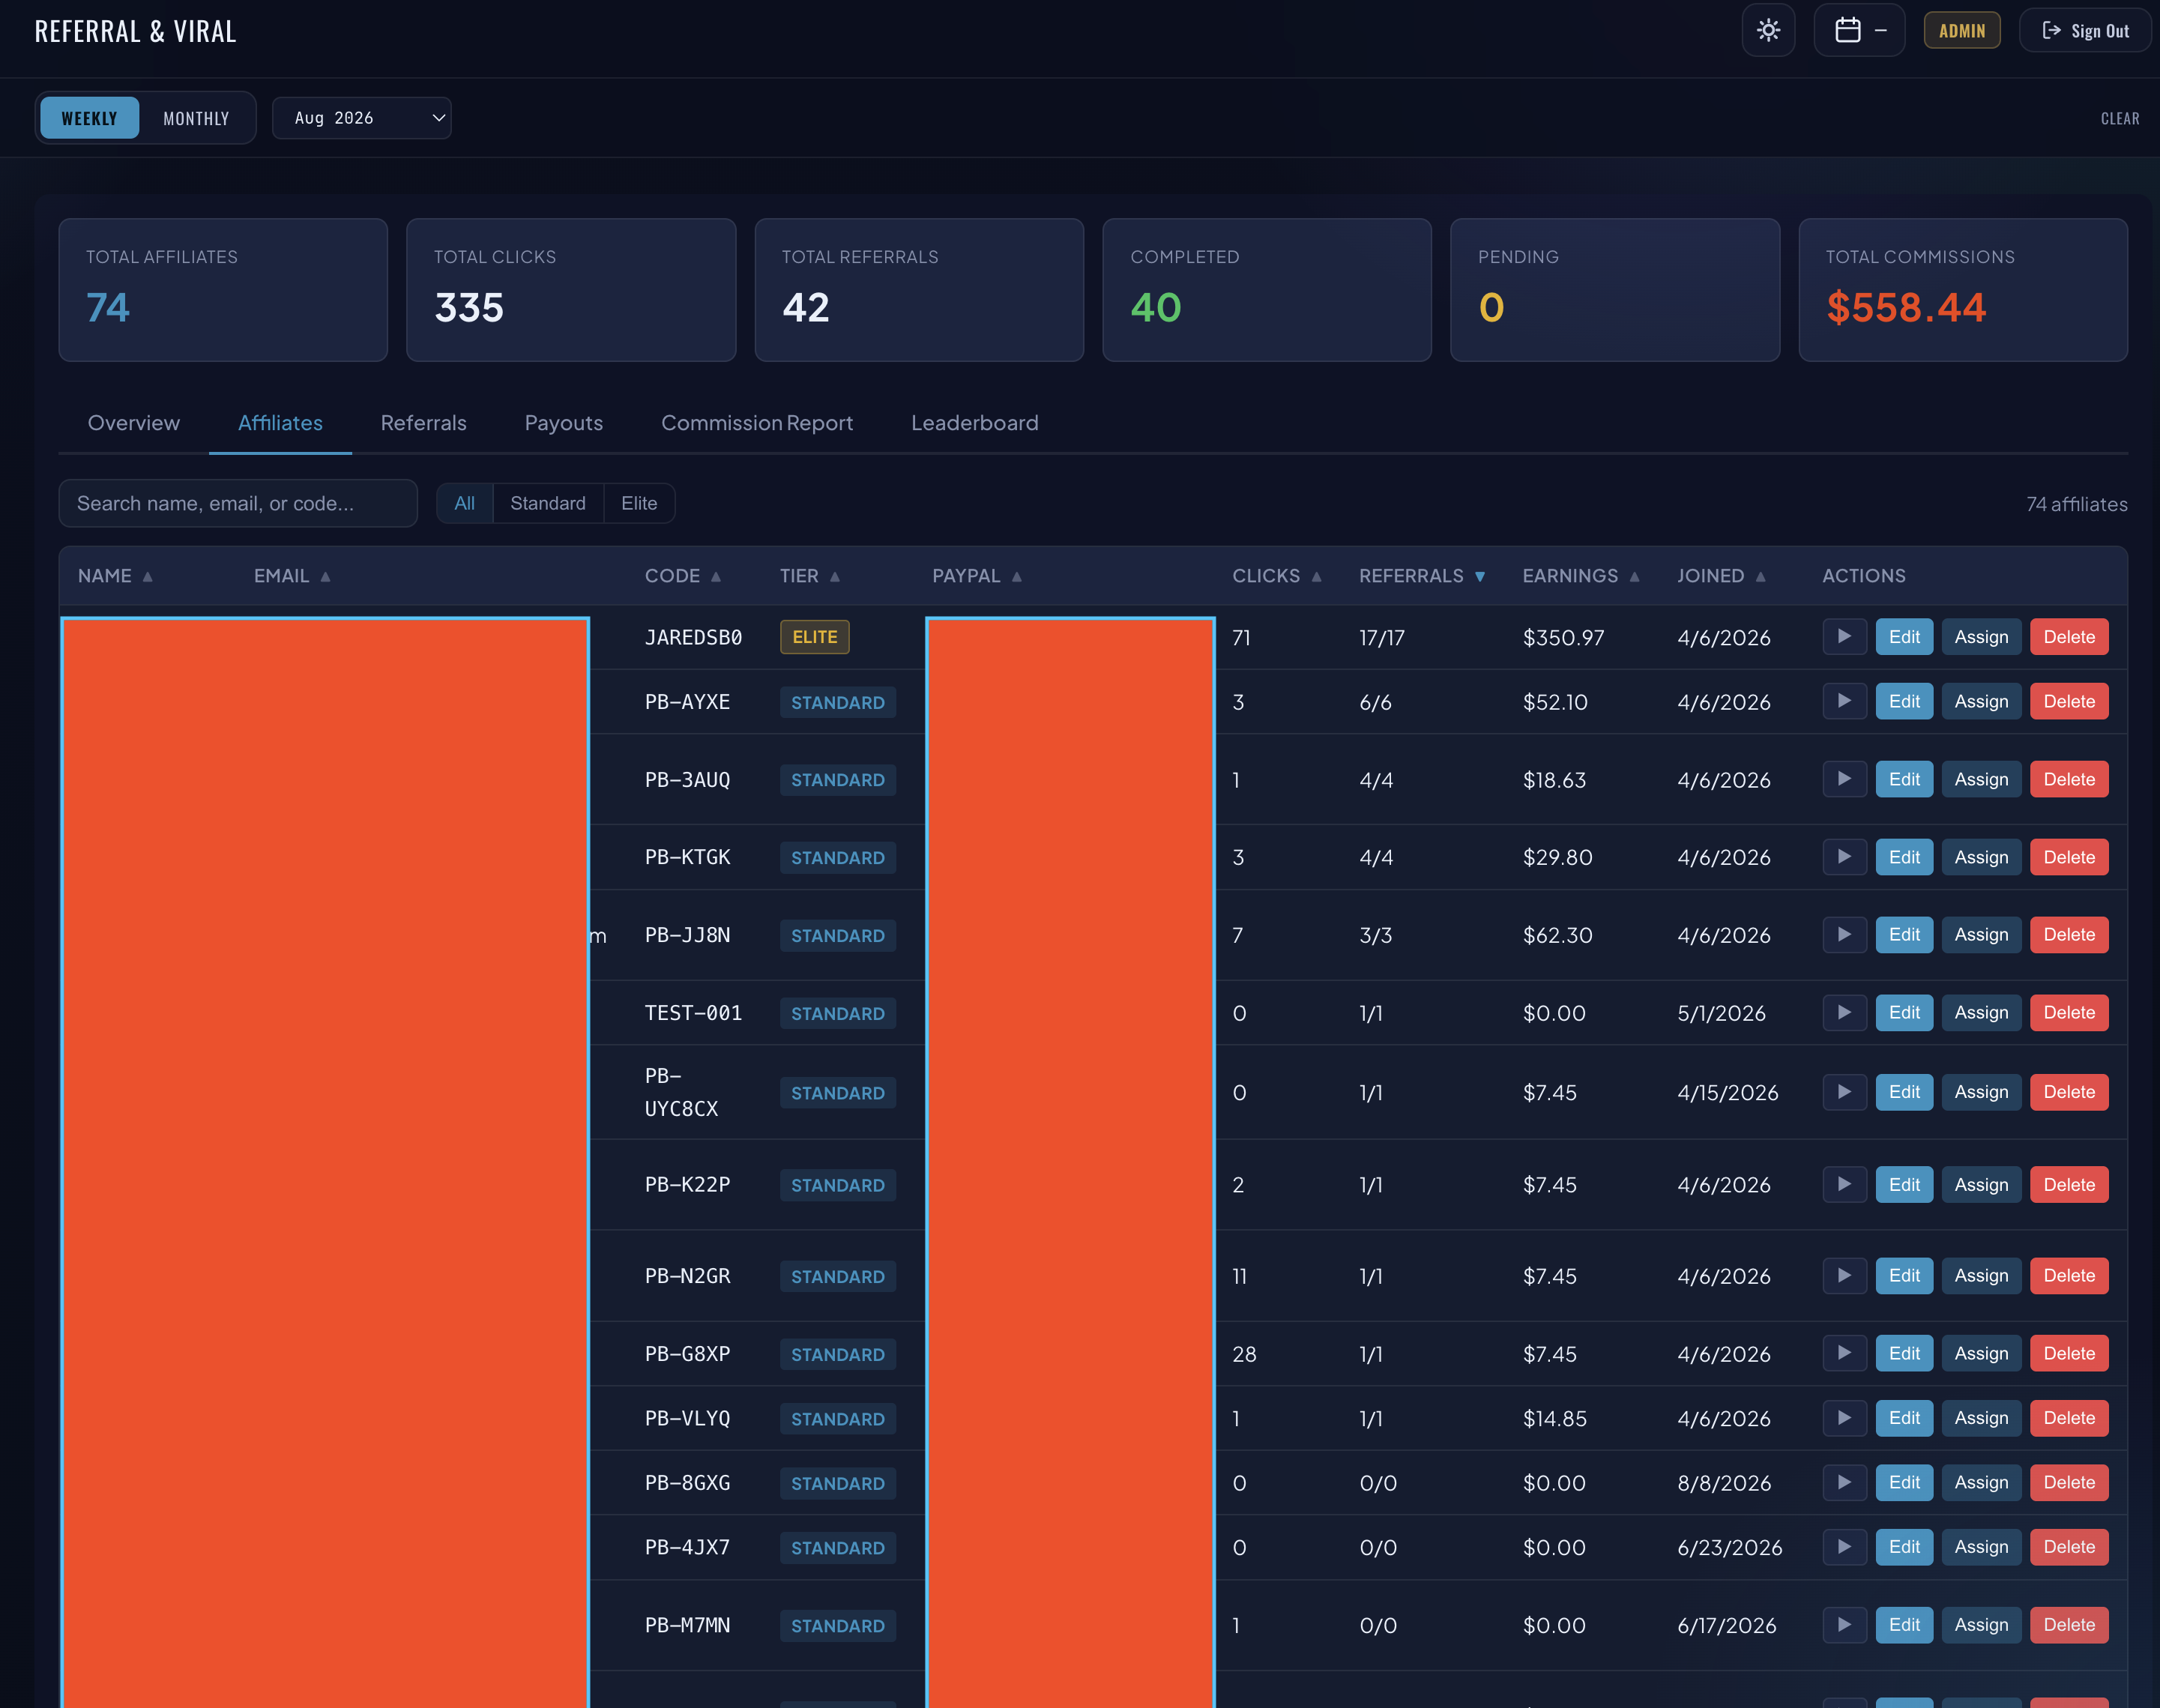Expand the PB-3AUQ row play arrow
Screen dimensions: 2160x1708
pyautogui.click(x=1844, y=779)
